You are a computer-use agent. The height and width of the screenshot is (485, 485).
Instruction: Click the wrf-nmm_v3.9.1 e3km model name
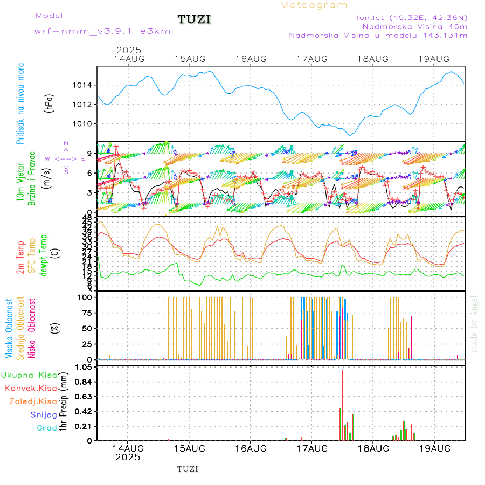[x=102, y=31]
